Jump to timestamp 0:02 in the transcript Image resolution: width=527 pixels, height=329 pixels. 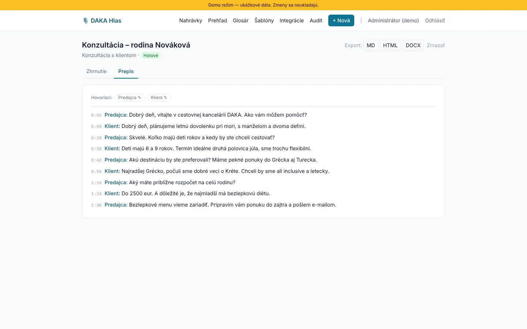coord(96,115)
